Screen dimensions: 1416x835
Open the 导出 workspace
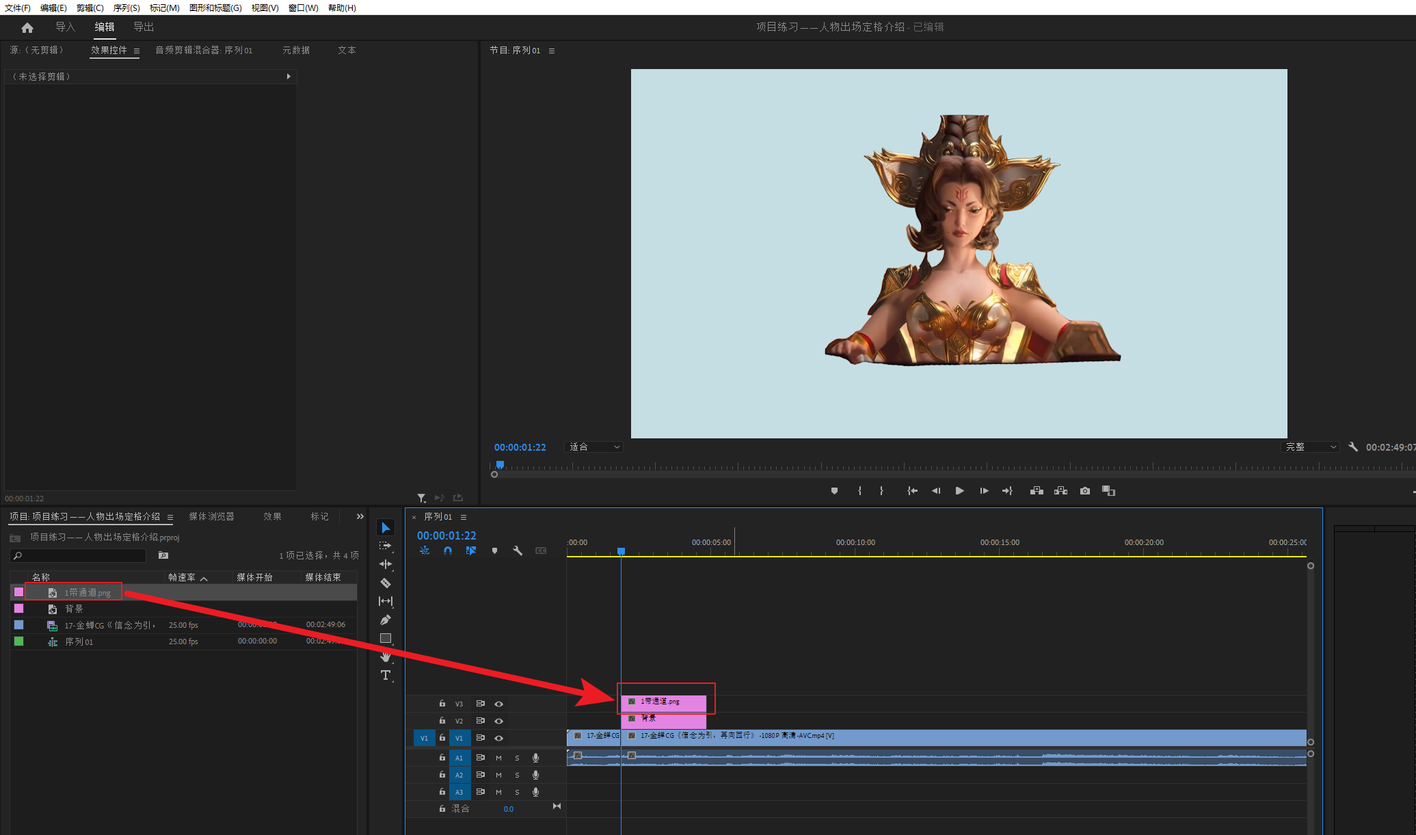point(144,27)
